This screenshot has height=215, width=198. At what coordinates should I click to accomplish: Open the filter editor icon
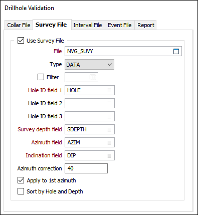tap(93, 77)
